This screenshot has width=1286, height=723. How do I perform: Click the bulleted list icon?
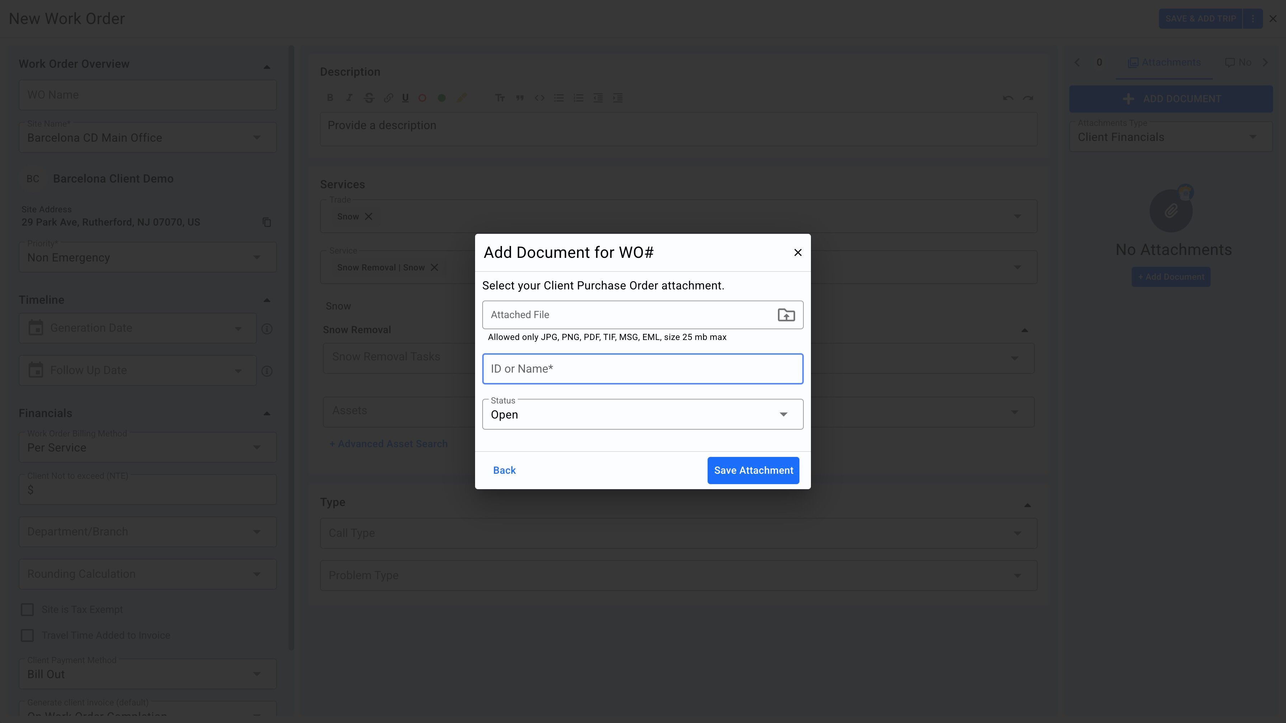pos(559,98)
